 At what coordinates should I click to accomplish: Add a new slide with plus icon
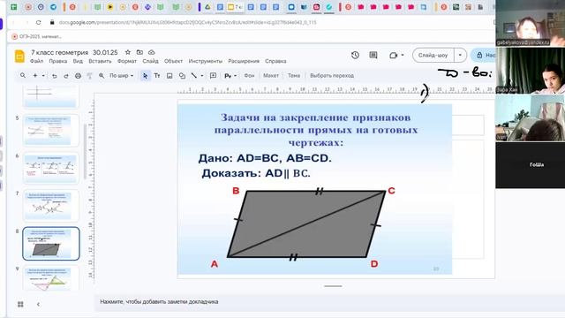tap(35, 75)
